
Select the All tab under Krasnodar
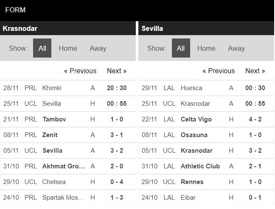coord(42,48)
